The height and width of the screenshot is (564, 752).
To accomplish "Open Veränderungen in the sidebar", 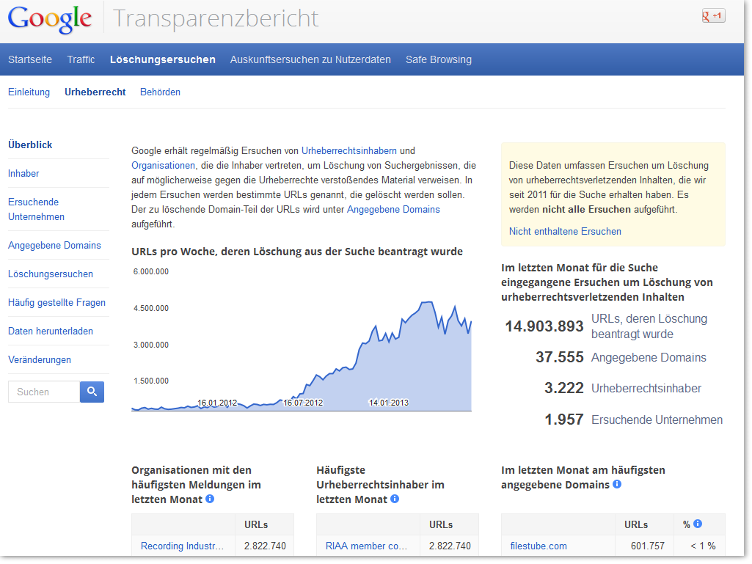I will (40, 360).
